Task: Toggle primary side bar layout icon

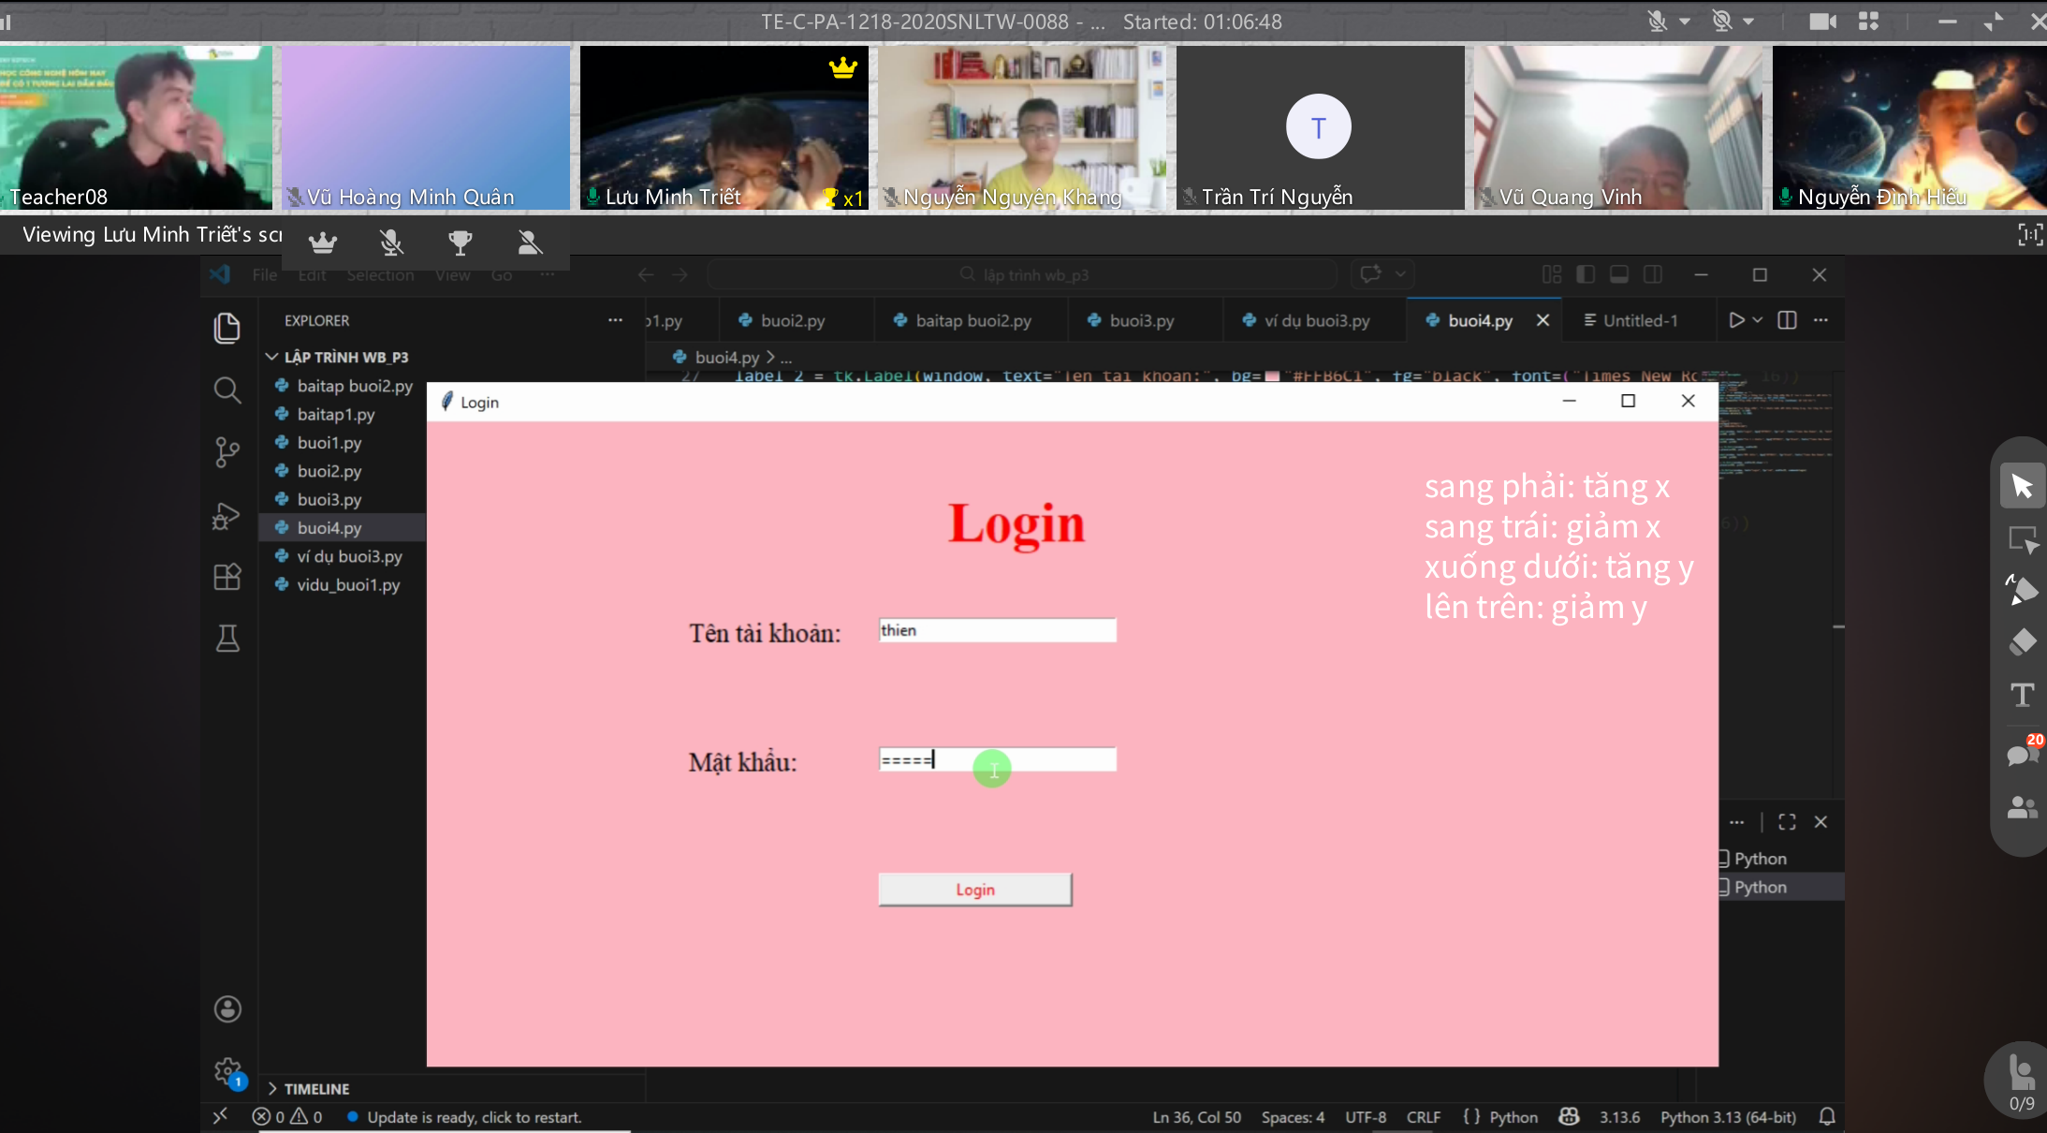Action: pos(1586,274)
